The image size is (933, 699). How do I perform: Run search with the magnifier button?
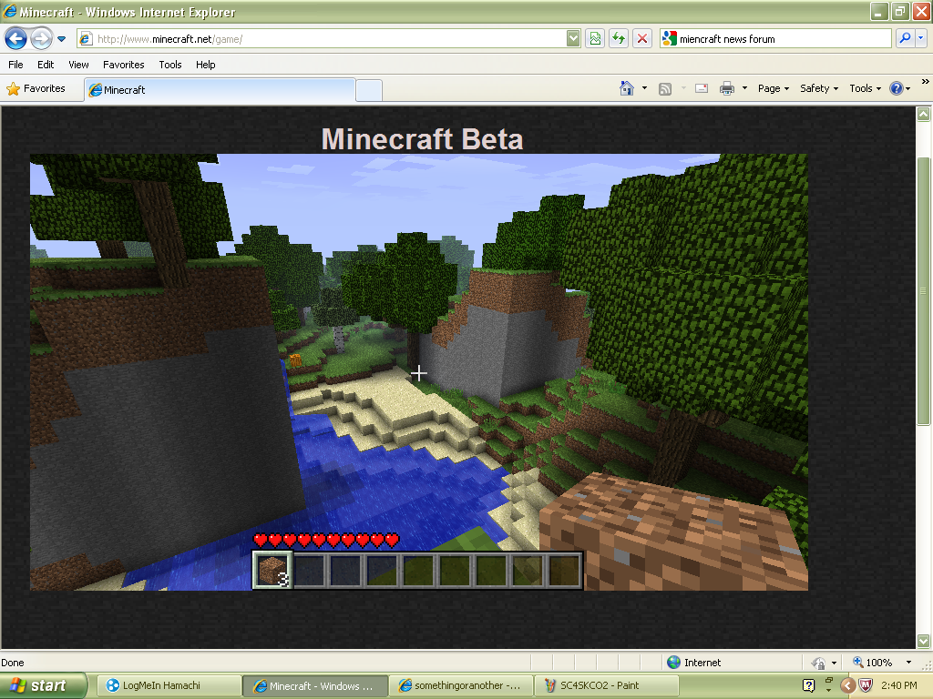coord(905,39)
